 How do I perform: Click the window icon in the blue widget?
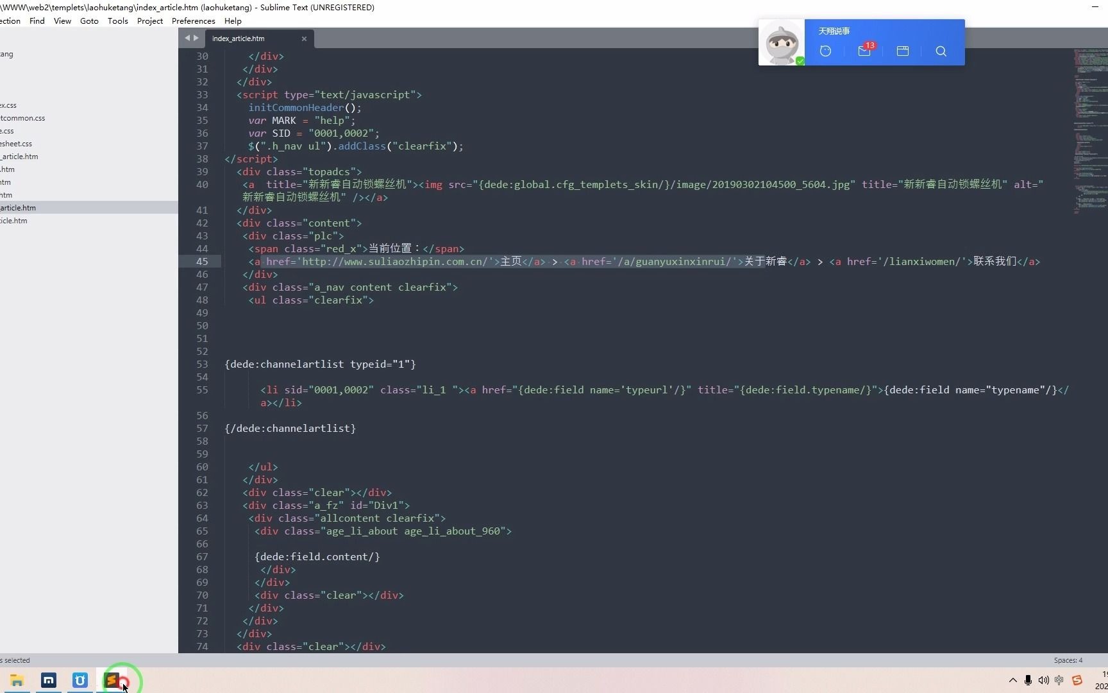coord(903,51)
